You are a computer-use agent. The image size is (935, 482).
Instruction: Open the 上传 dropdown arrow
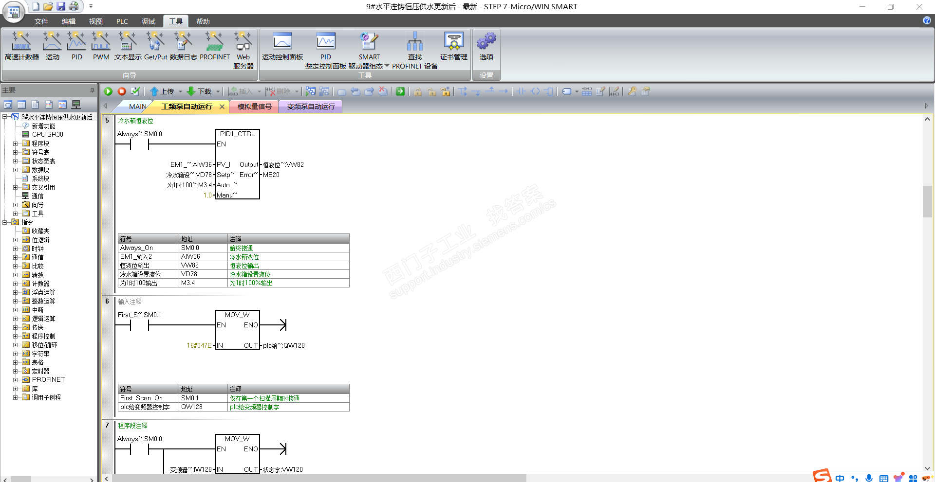(180, 91)
